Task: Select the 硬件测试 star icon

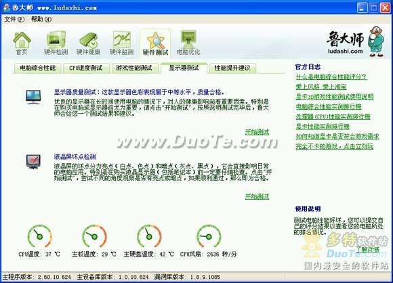Action: pyautogui.click(x=155, y=43)
